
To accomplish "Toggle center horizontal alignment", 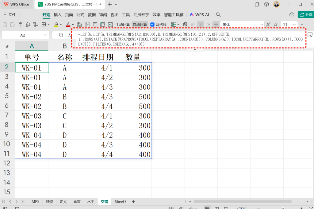I will [x=201, y=25].
